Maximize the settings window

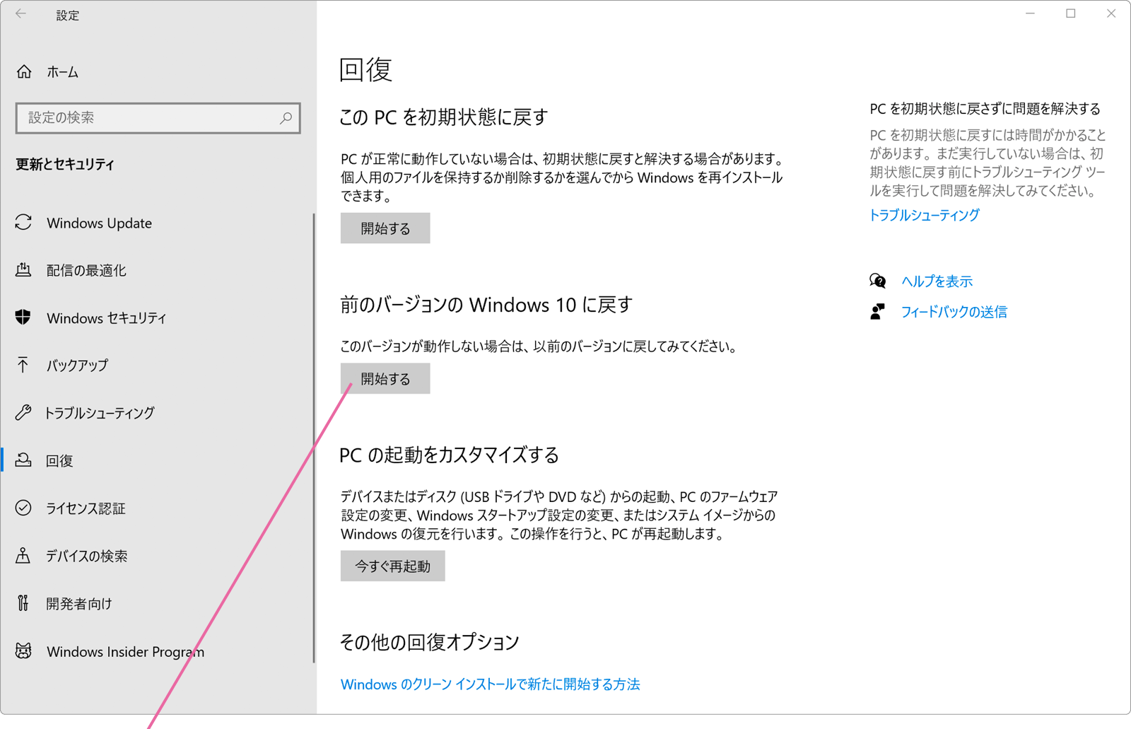point(1071,13)
